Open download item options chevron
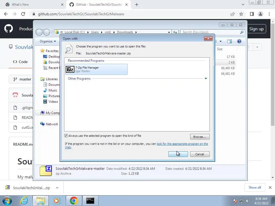275x206 pixels. (57, 188)
